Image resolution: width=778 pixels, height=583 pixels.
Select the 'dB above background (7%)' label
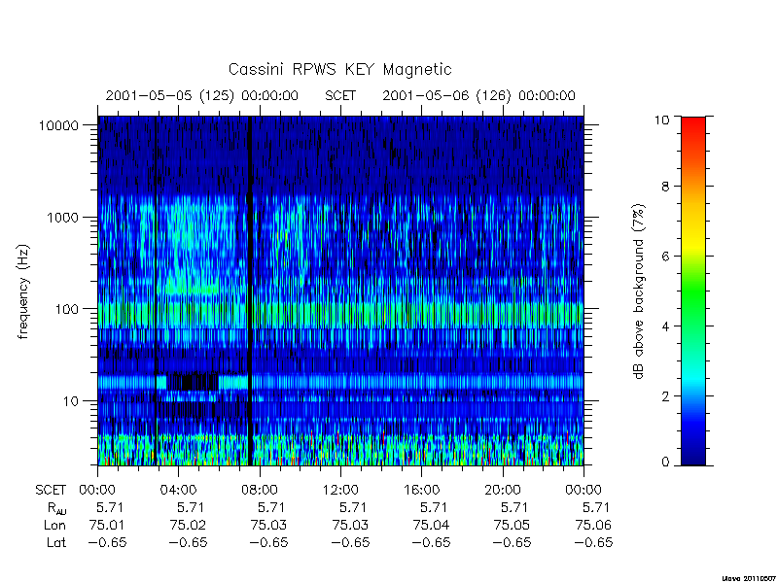pos(640,291)
